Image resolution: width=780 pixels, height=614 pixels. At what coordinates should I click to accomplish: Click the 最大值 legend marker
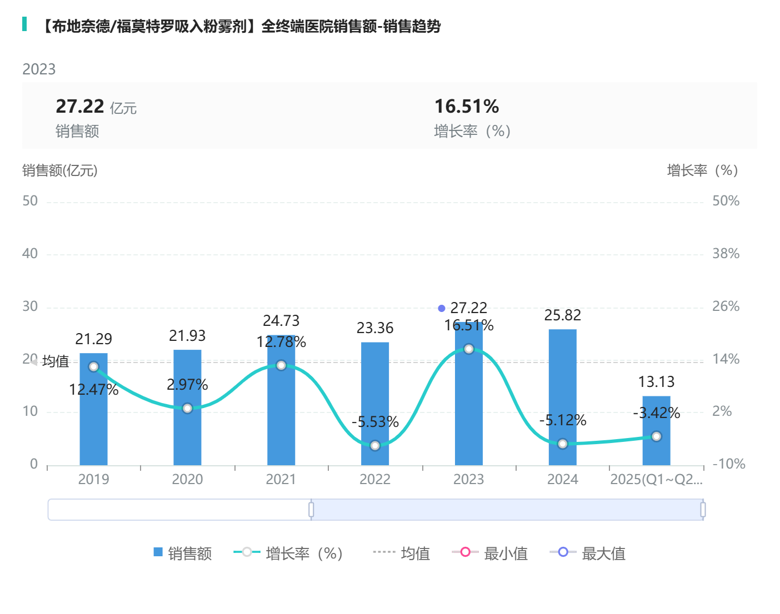click(x=563, y=552)
